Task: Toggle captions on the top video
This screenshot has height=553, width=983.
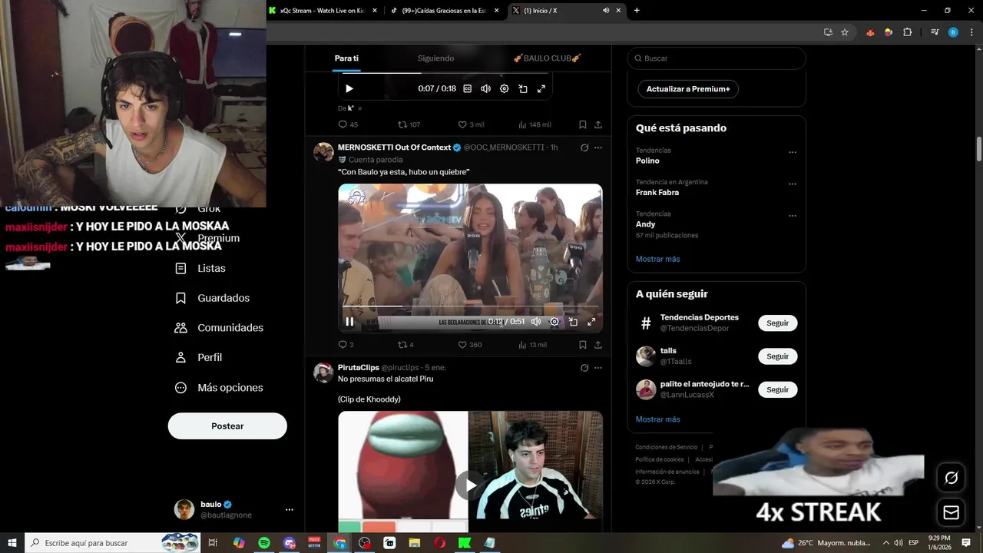Action: pos(467,88)
